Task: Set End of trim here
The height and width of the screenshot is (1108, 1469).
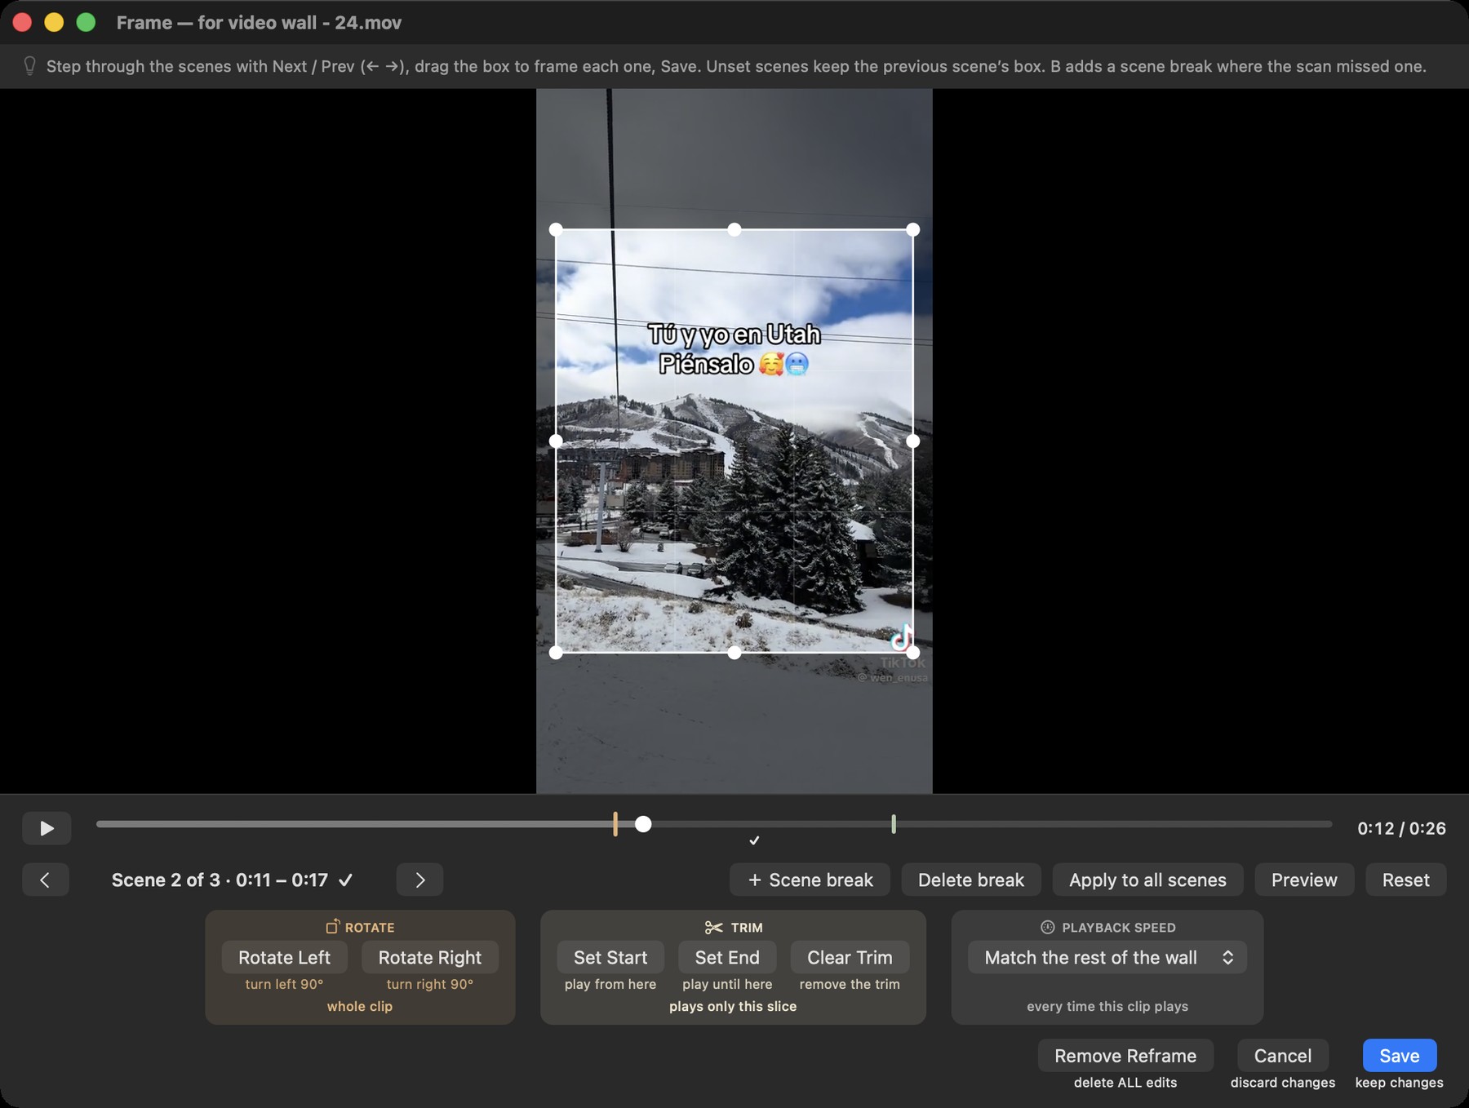Action: (727, 957)
